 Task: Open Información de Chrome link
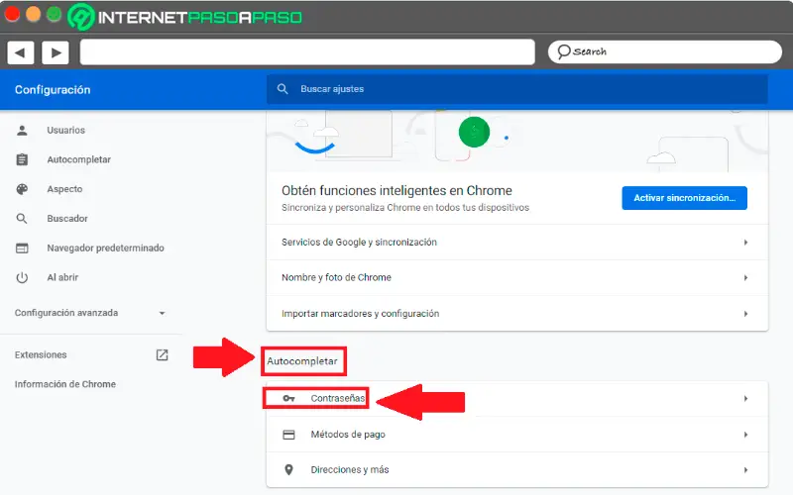[x=65, y=384]
